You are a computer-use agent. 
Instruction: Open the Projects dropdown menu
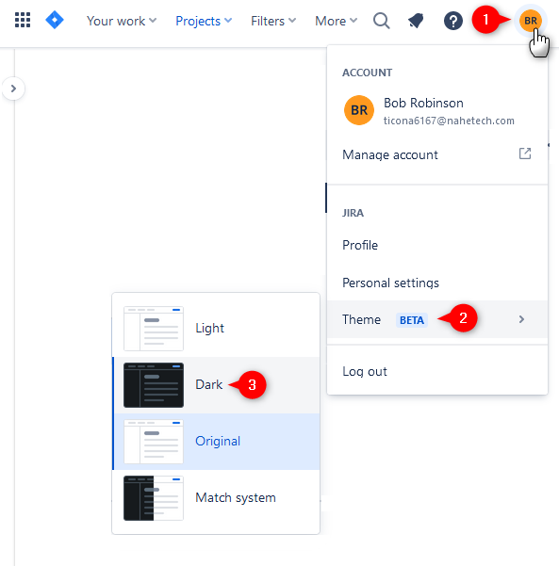point(204,21)
